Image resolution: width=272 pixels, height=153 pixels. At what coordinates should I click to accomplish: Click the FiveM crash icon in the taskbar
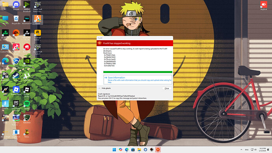(158, 149)
